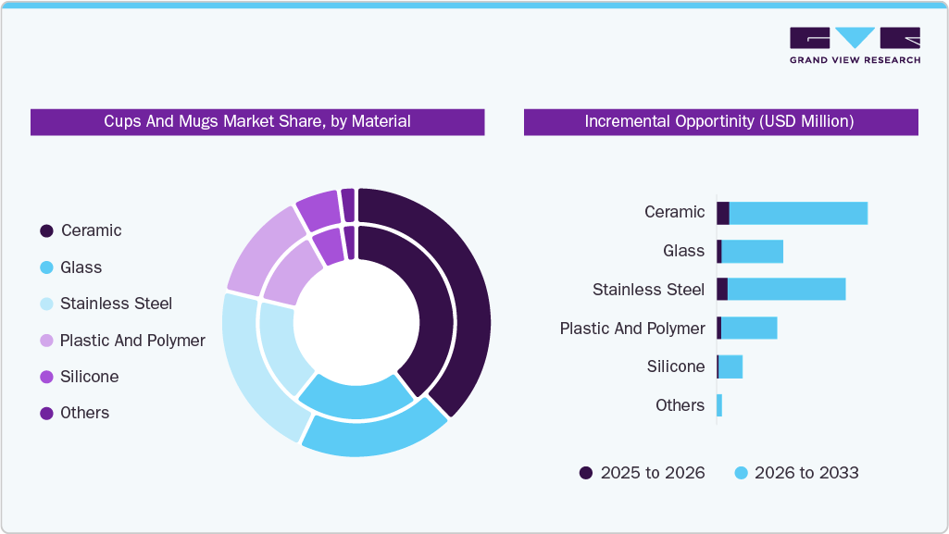Select the Cups And Mugs Market Share banner
Viewport: 949px width, 534px height.
(258, 121)
